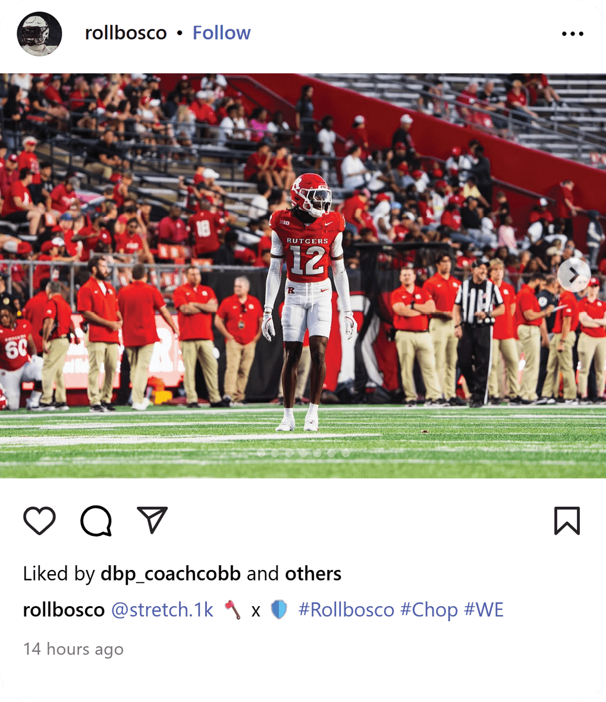The height and width of the screenshot is (702, 606).
Task: Share the post with the paper plane icon
Action: point(152,520)
